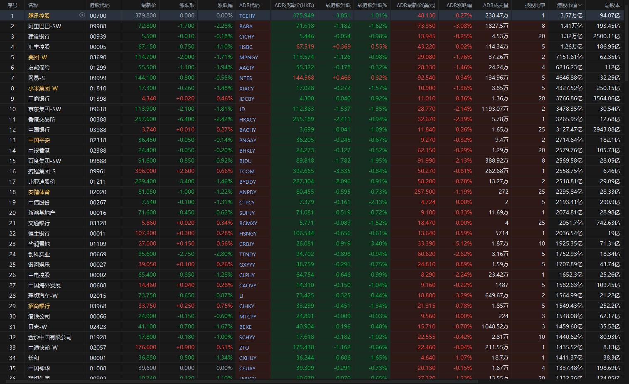Select the 比亚迪股份 row
The height and width of the screenshot is (384, 629).
pyautogui.click(x=42, y=182)
